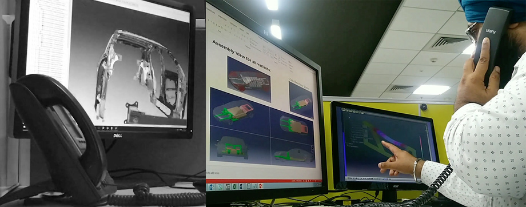
Task: Open Outlook from the Windows taskbar
Action: coord(212,187)
